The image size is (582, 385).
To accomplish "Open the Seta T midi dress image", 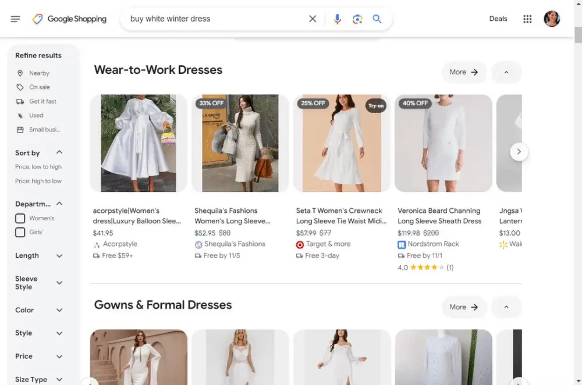I will [x=342, y=143].
